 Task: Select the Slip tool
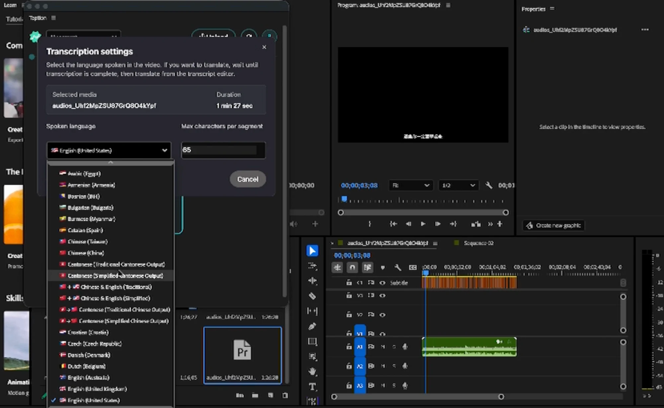pyautogui.click(x=312, y=311)
